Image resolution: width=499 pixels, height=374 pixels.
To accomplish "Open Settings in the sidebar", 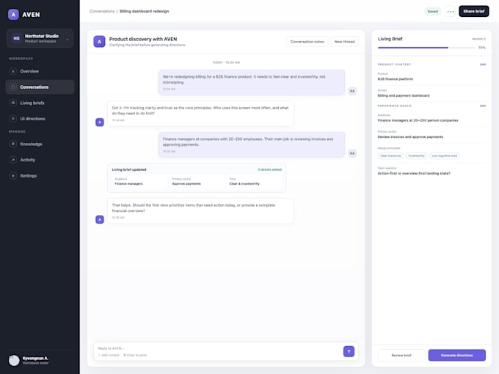I will pyautogui.click(x=40, y=175).
